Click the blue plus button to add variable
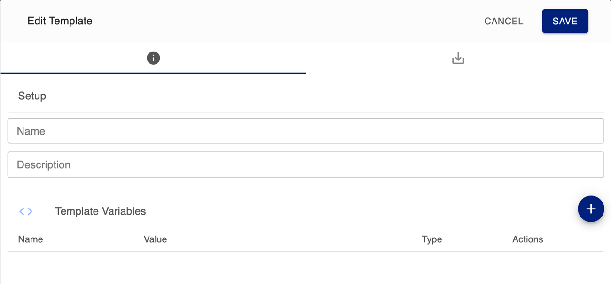The image size is (611, 284). pos(591,209)
